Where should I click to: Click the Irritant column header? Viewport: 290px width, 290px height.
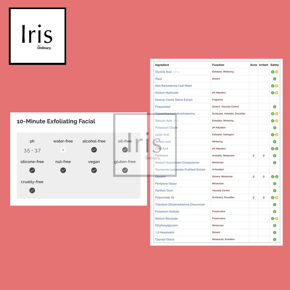[263, 65]
